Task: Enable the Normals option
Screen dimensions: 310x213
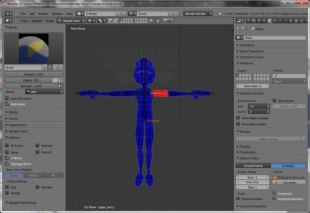Action: 37,146
